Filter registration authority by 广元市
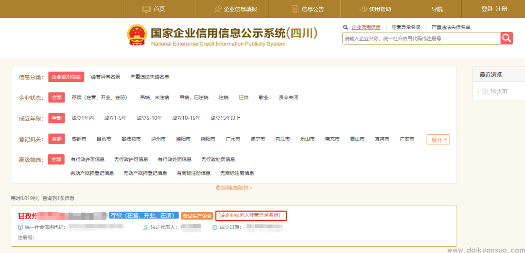525x253 pixels. [233, 139]
